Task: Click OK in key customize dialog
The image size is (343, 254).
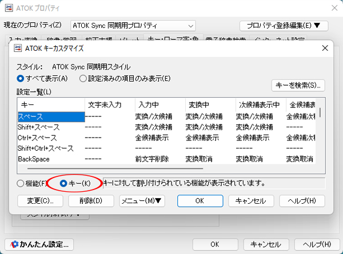Action: pos(200,201)
